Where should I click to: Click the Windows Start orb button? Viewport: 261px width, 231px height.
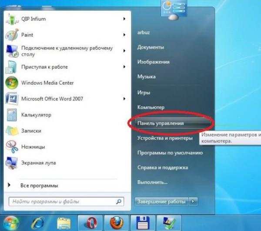pyautogui.click(x=11, y=223)
